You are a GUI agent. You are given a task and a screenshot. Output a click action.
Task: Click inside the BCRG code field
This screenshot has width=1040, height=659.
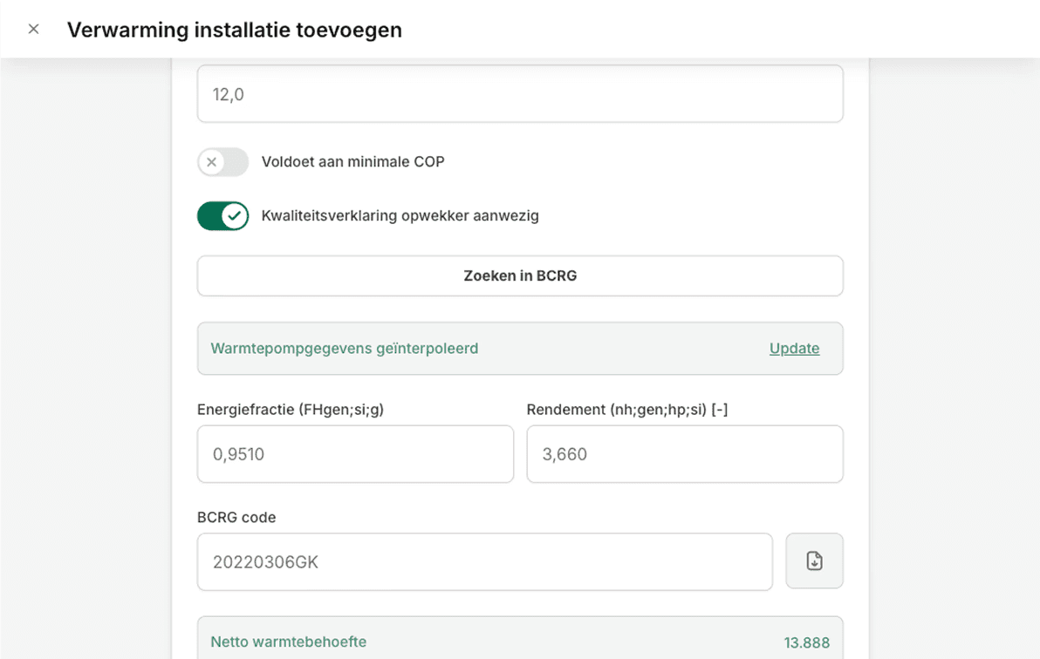point(484,561)
